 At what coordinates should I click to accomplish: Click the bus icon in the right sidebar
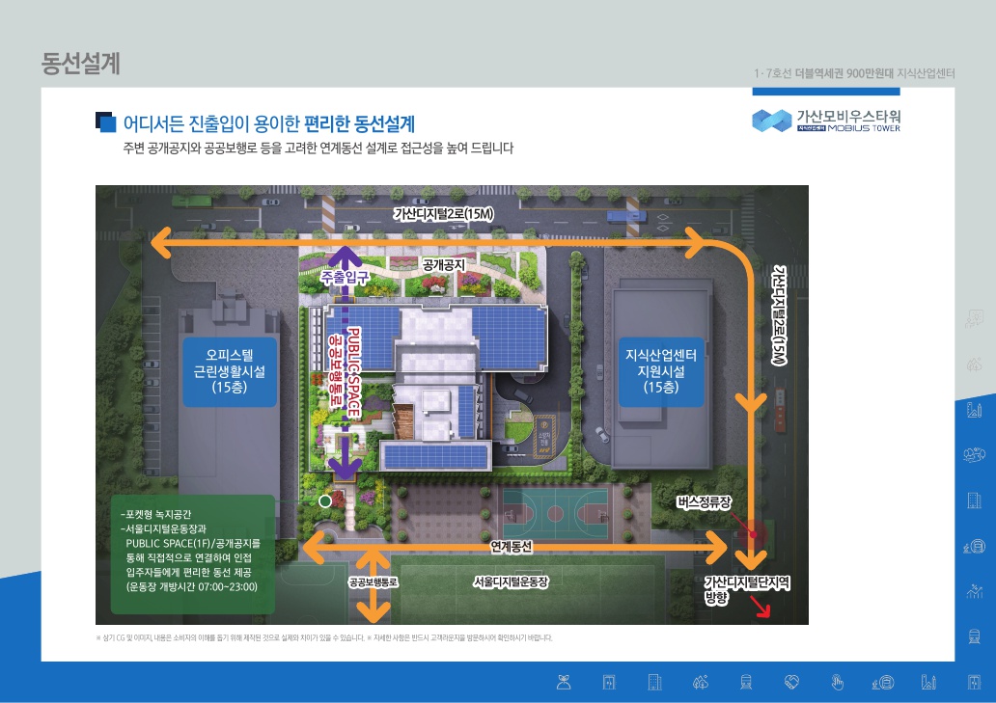tap(974, 546)
